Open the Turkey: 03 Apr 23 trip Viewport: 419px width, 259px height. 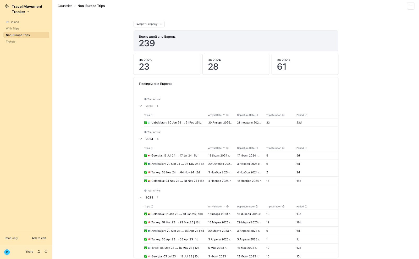coord(171,239)
